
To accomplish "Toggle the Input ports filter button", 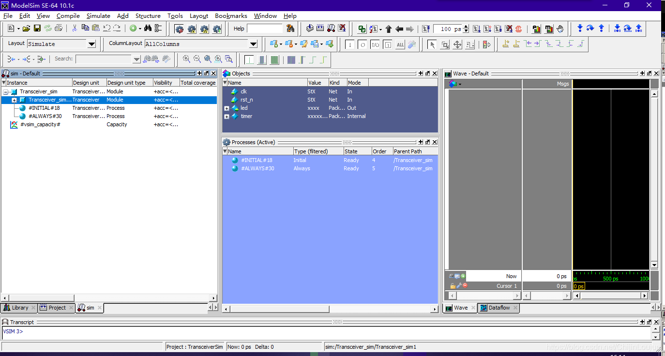I will (350, 44).
